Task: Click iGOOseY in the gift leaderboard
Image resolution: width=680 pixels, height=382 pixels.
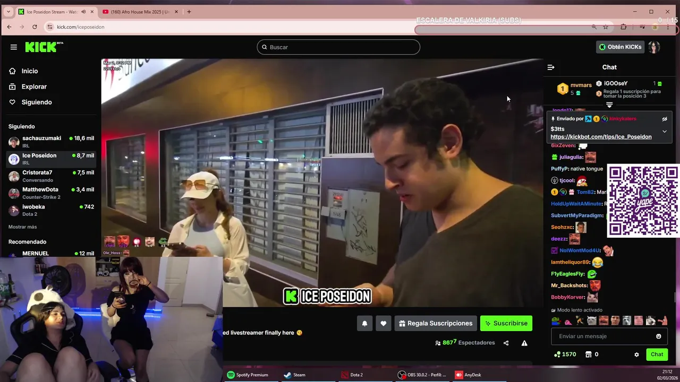Action: [615, 83]
